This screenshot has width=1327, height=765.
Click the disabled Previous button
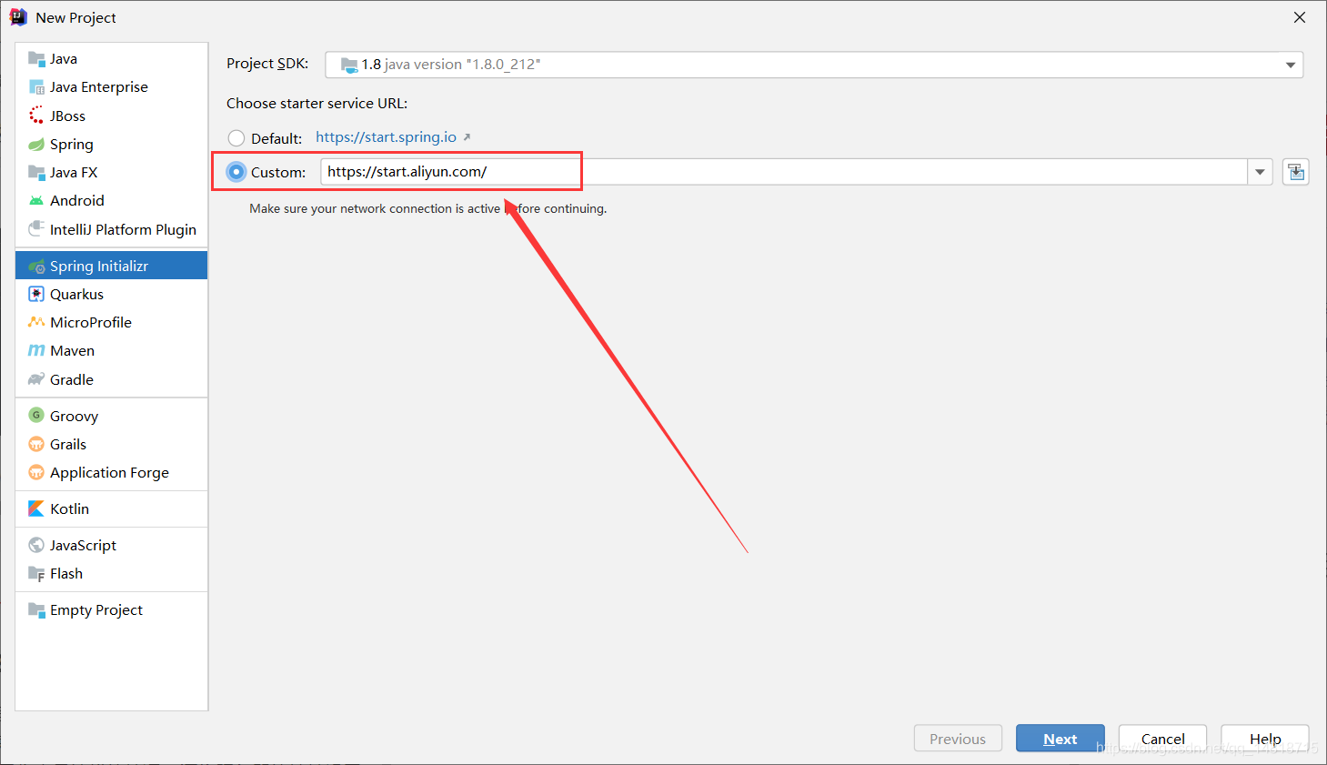click(958, 739)
